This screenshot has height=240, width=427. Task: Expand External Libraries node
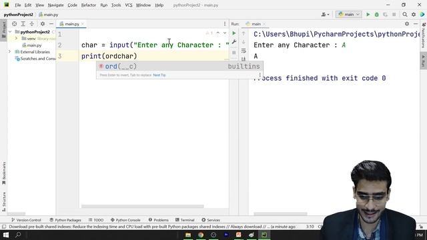point(10,52)
